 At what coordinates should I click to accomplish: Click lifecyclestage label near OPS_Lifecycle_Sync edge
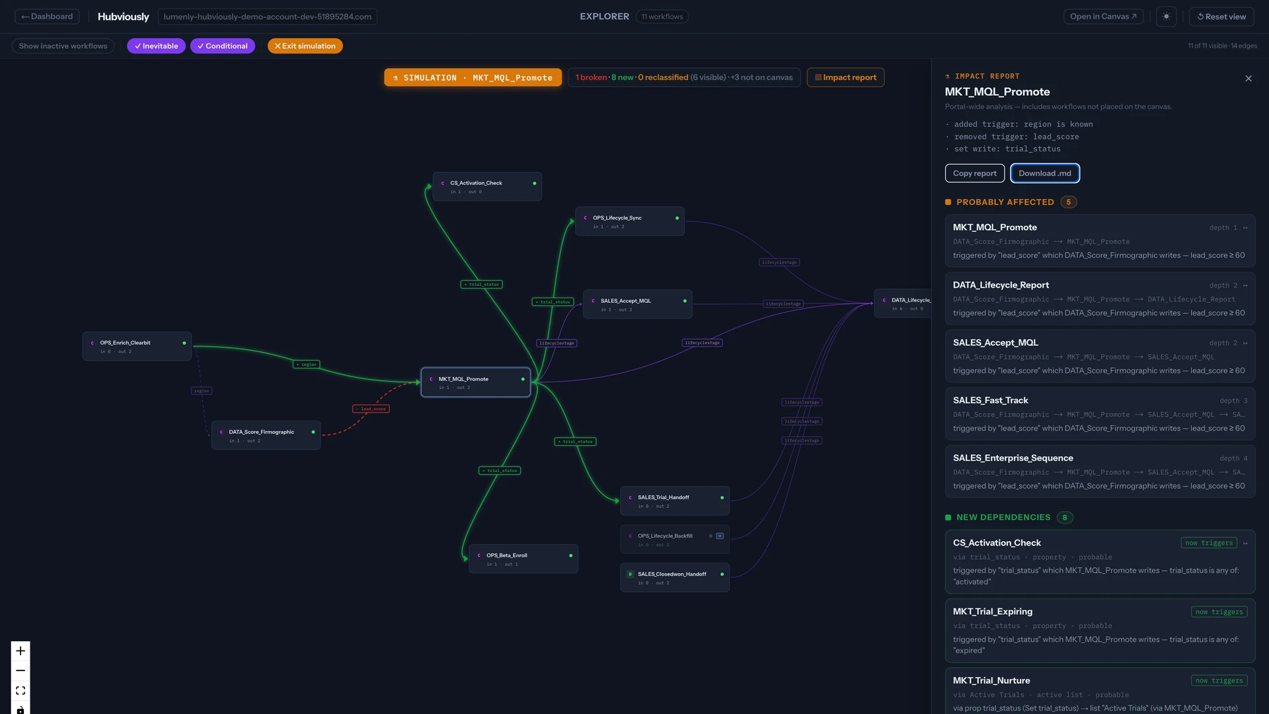pyautogui.click(x=779, y=262)
